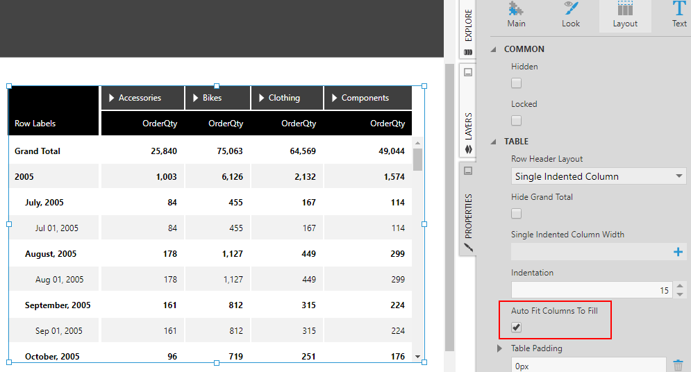Open the Row Header Layout dropdown

click(x=599, y=176)
